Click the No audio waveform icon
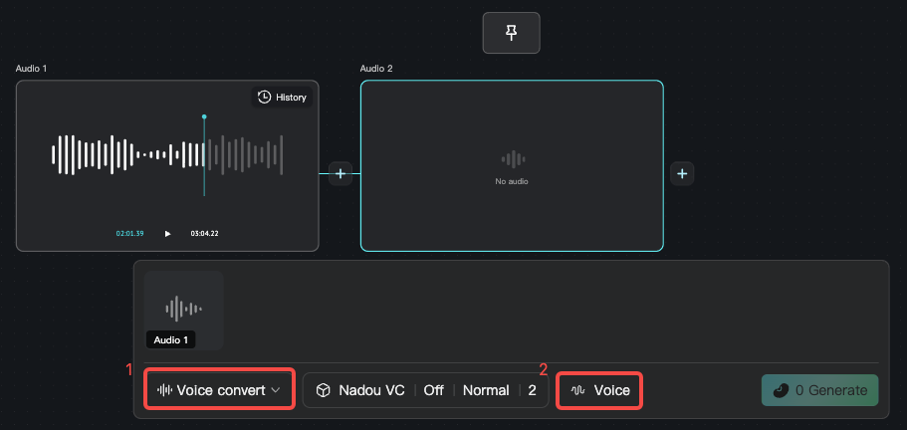 click(x=513, y=159)
